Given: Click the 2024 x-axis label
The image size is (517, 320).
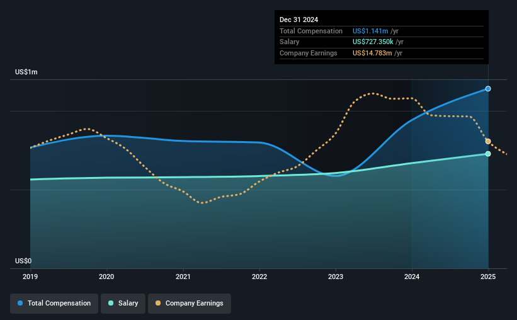Looking at the screenshot, I should coord(412,277).
